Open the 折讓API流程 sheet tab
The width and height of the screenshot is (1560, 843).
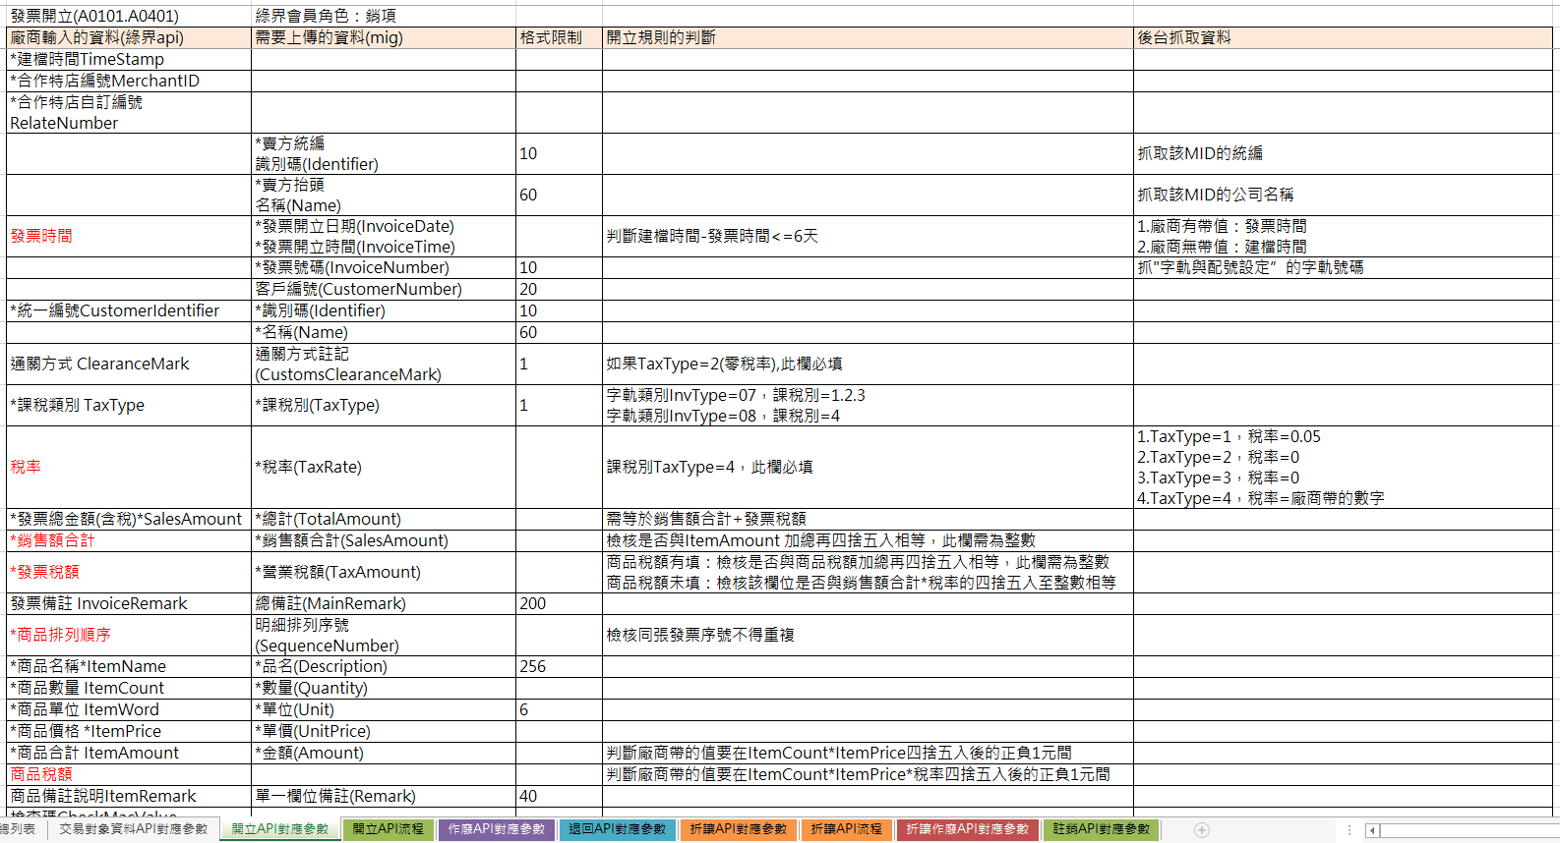coord(846,829)
